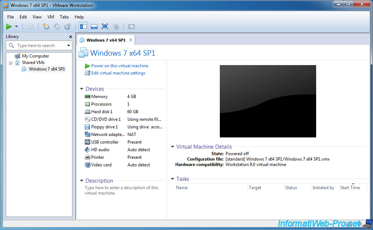Sort tasks by Name column header
This screenshot has width=373, height=230.
(x=211, y=188)
